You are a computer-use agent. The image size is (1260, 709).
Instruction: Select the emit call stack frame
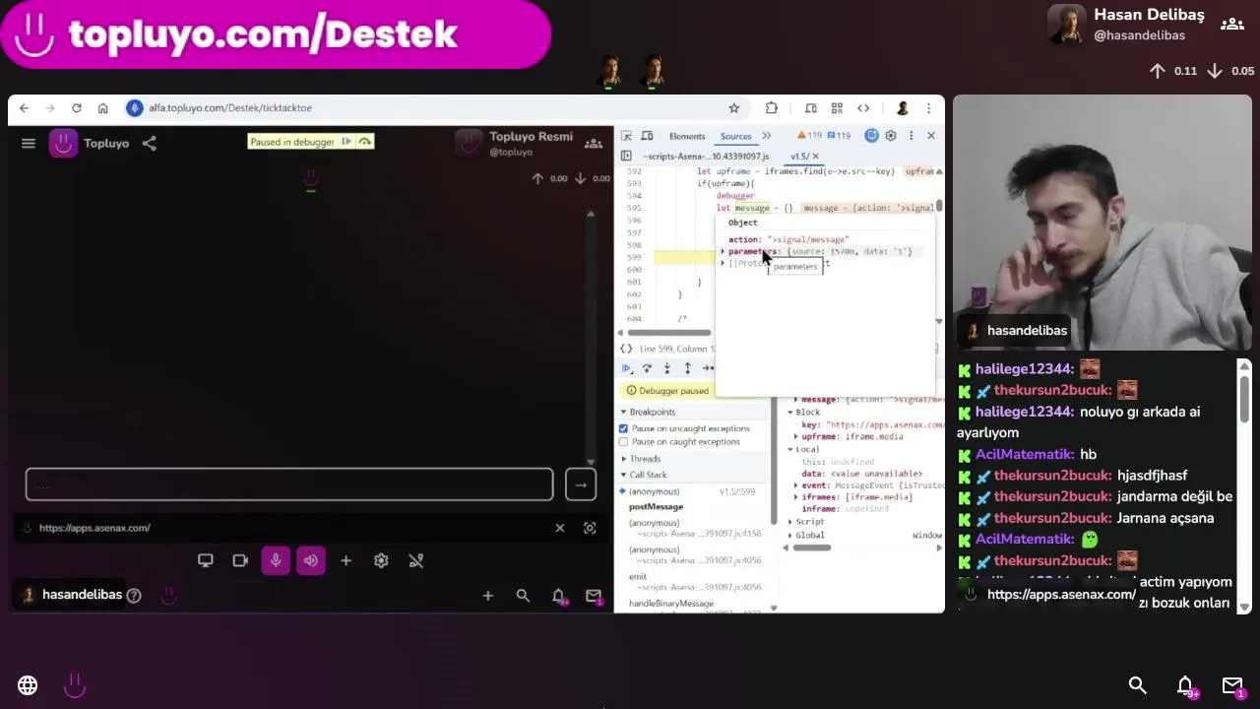pos(638,577)
